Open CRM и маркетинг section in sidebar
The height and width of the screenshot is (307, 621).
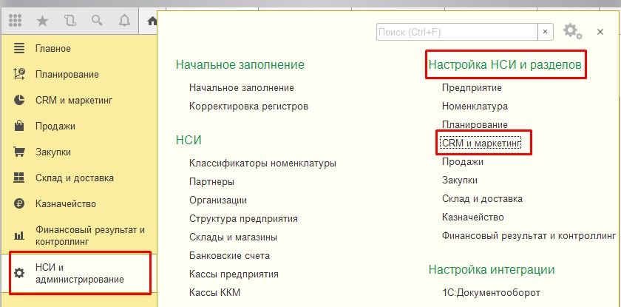tap(74, 100)
